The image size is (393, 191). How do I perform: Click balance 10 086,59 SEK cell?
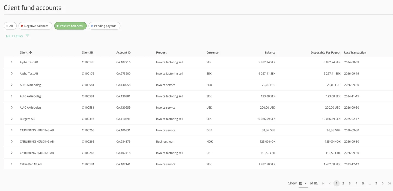266,119
